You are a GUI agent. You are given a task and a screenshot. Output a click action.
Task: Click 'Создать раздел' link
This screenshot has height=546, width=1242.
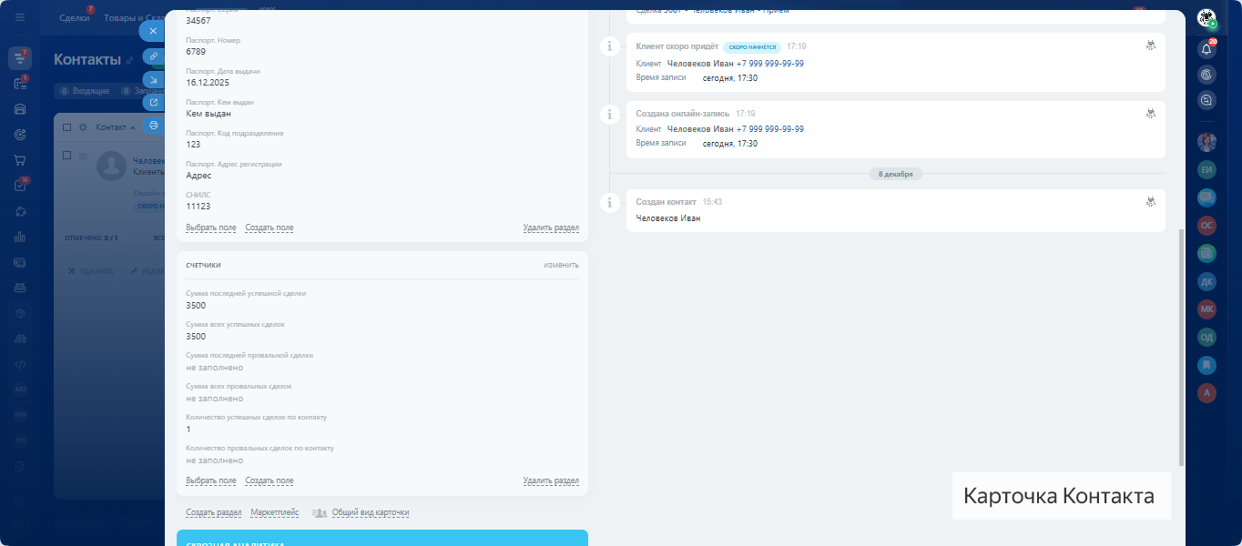point(214,512)
